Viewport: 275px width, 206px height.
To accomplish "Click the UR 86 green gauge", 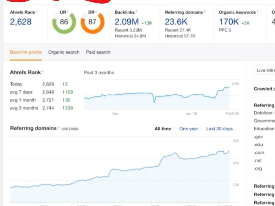I will 64,22.
